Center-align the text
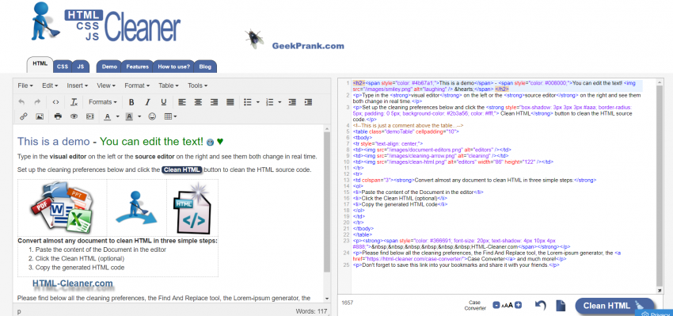Viewport: 673px width, 316px height. [x=198, y=102]
